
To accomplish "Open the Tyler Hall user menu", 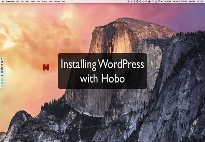I will pyautogui.click(x=192, y=1).
